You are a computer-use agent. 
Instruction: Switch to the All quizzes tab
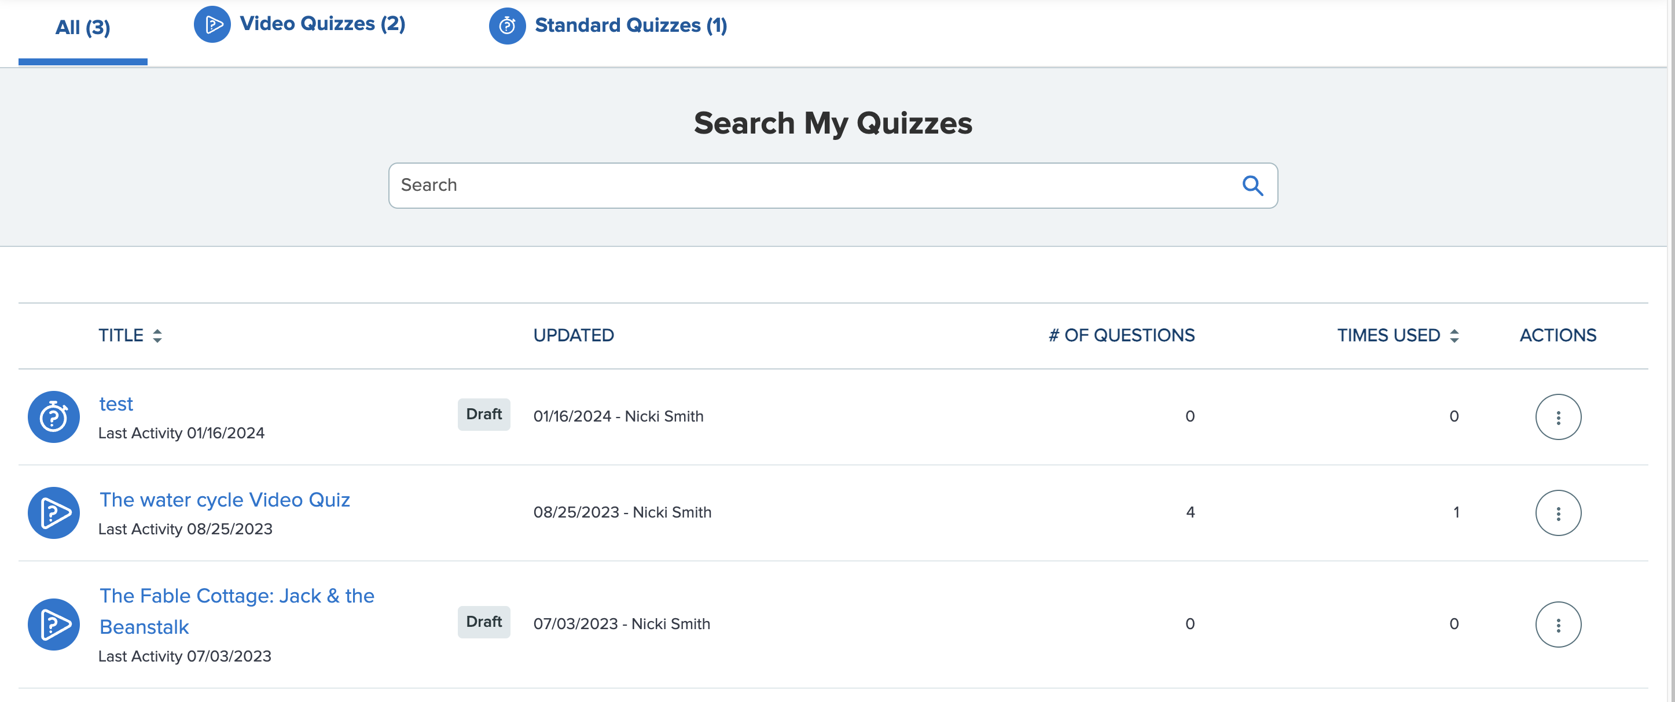coord(82,27)
